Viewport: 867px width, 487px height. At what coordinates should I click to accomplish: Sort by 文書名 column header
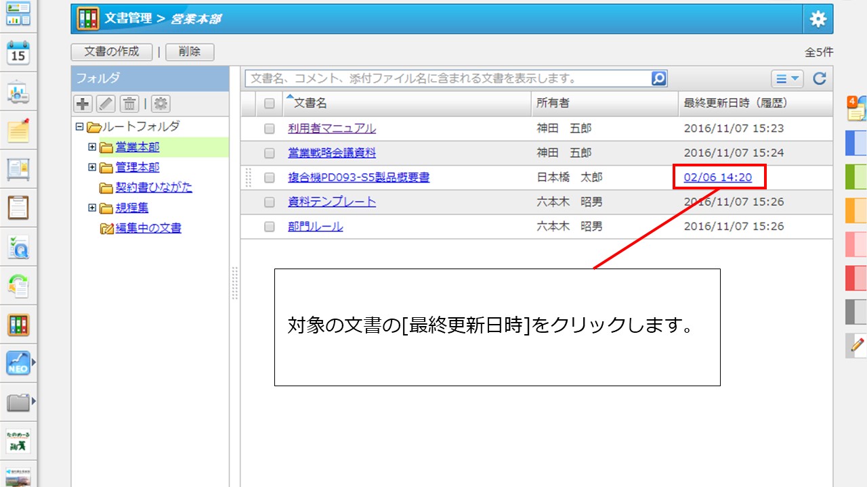point(310,103)
